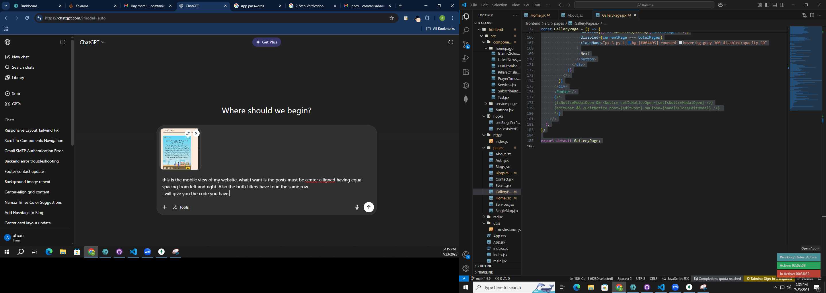The image size is (826, 293).
Task: Click Open Changes icon in editor toolbar
Action: [x=804, y=15]
